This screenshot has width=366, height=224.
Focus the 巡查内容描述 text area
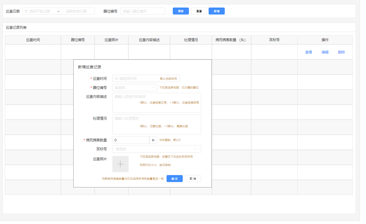pyautogui.click(x=157, y=103)
